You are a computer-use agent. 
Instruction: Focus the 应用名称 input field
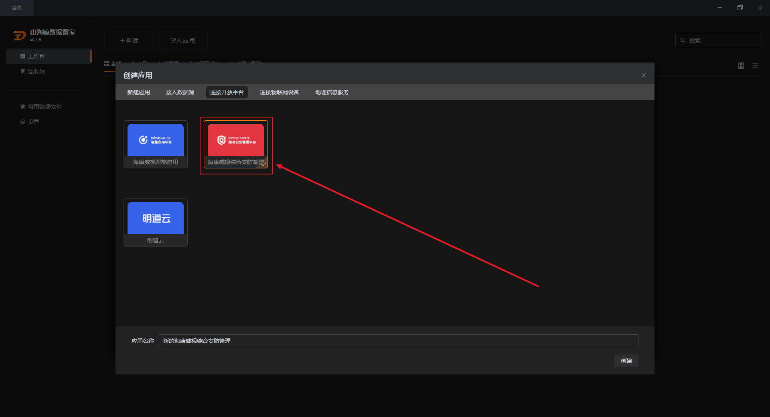pyautogui.click(x=399, y=341)
